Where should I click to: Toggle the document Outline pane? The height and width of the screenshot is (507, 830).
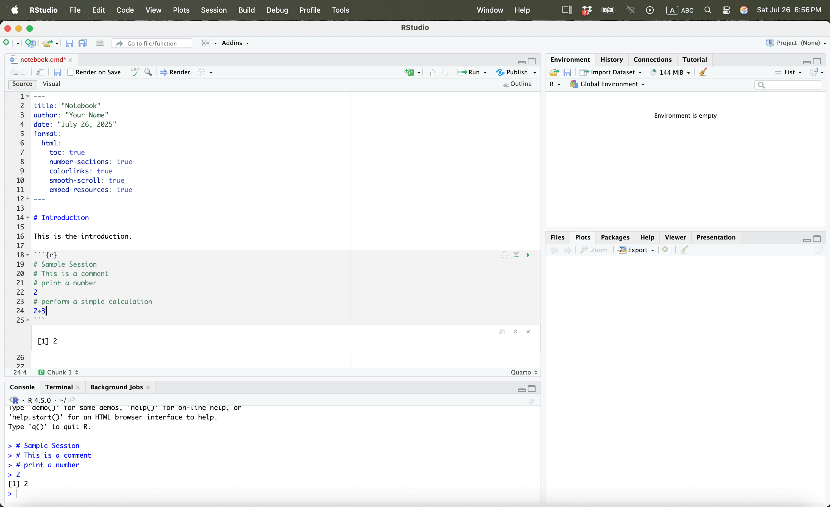tap(517, 84)
